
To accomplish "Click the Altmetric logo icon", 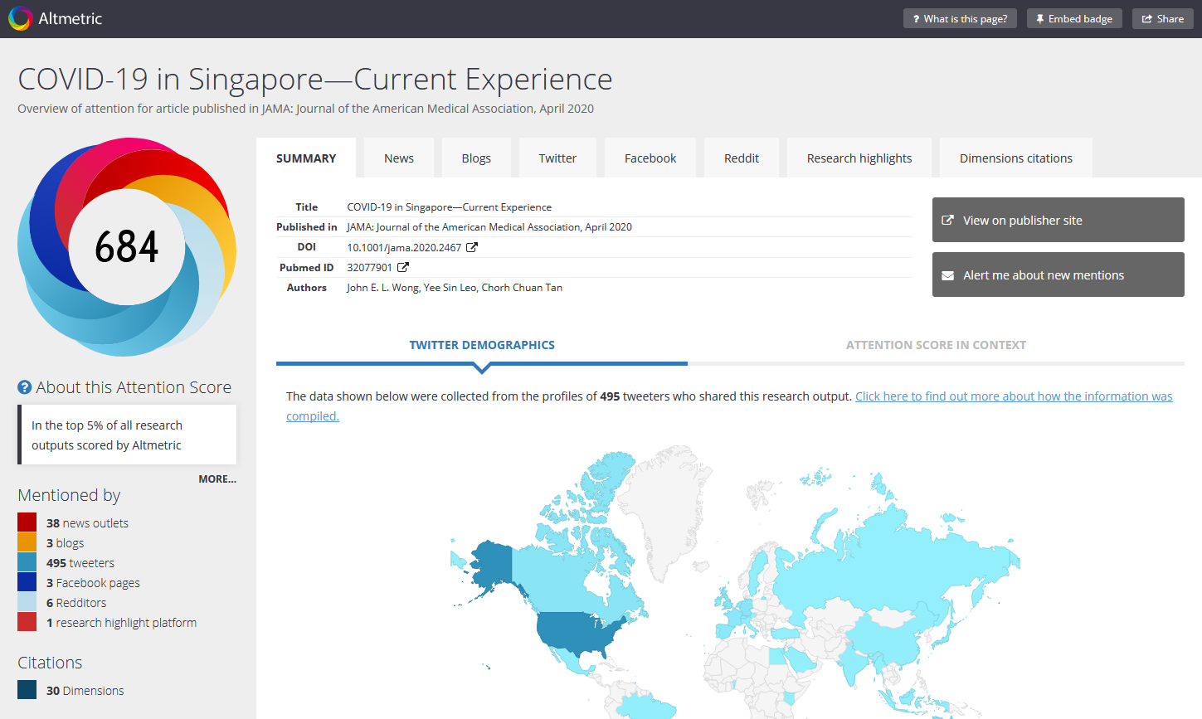I will pyautogui.click(x=20, y=18).
